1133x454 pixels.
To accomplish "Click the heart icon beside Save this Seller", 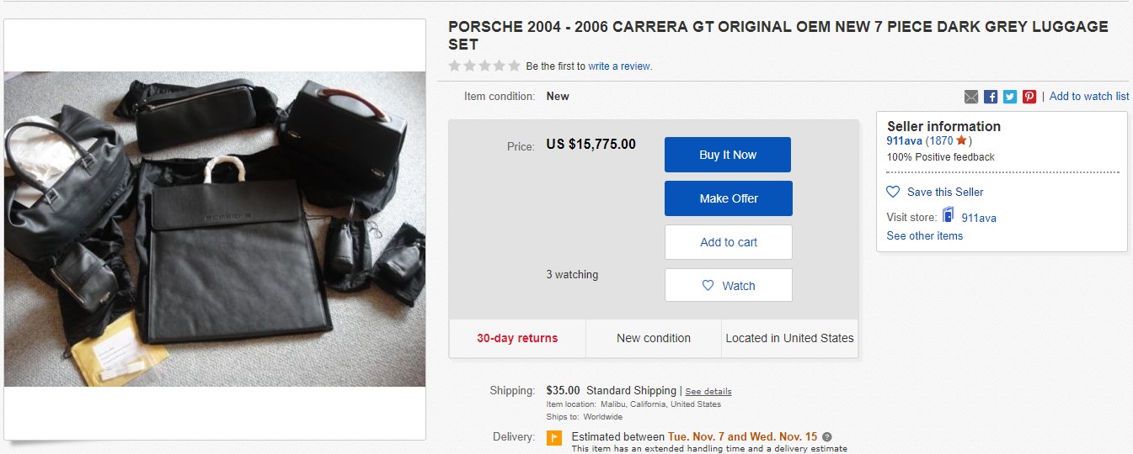I will (x=893, y=192).
